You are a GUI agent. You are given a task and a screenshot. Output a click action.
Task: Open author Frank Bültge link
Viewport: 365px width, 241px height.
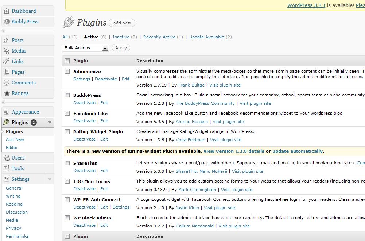(191, 85)
